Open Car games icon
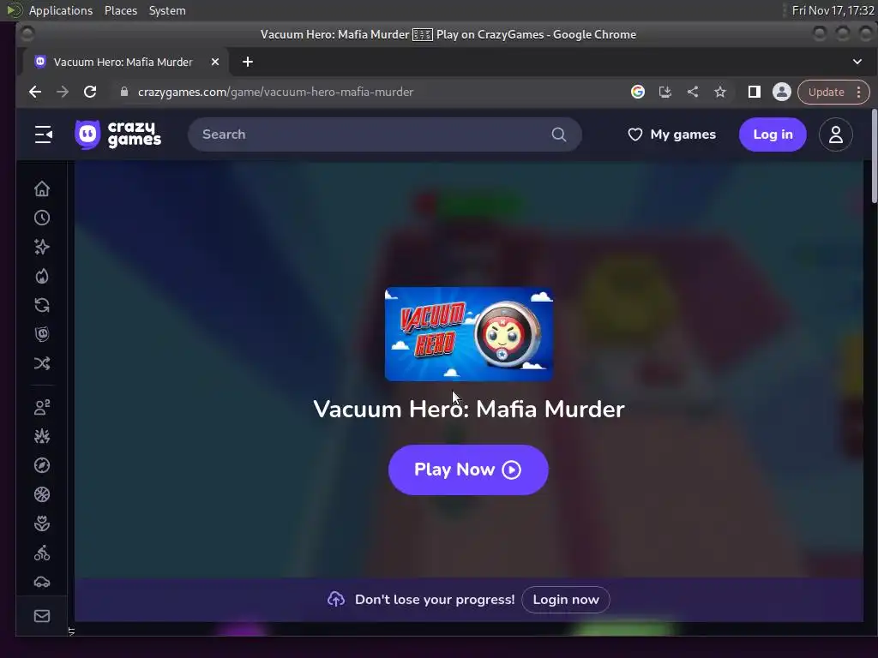This screenshot has height=658, width=878. pos(42,582)
